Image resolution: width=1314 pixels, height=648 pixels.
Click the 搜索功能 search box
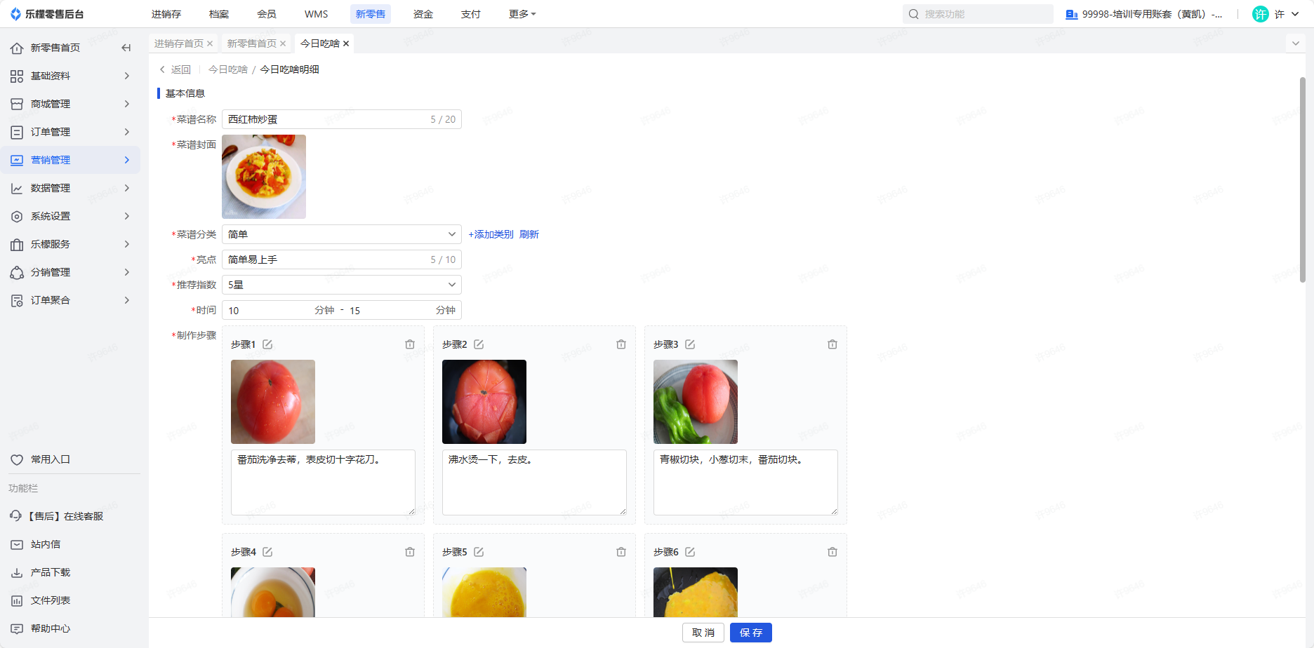pos(978,14)
